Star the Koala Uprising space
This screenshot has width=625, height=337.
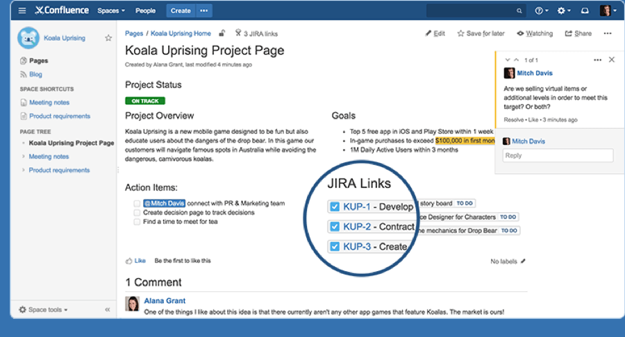(108, 38)
